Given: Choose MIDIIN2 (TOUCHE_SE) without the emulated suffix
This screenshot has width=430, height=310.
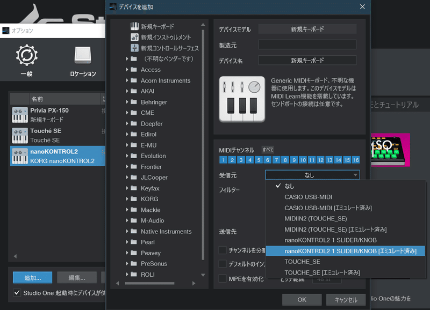Looking at the screenshot, I should (x=346, y=219).
